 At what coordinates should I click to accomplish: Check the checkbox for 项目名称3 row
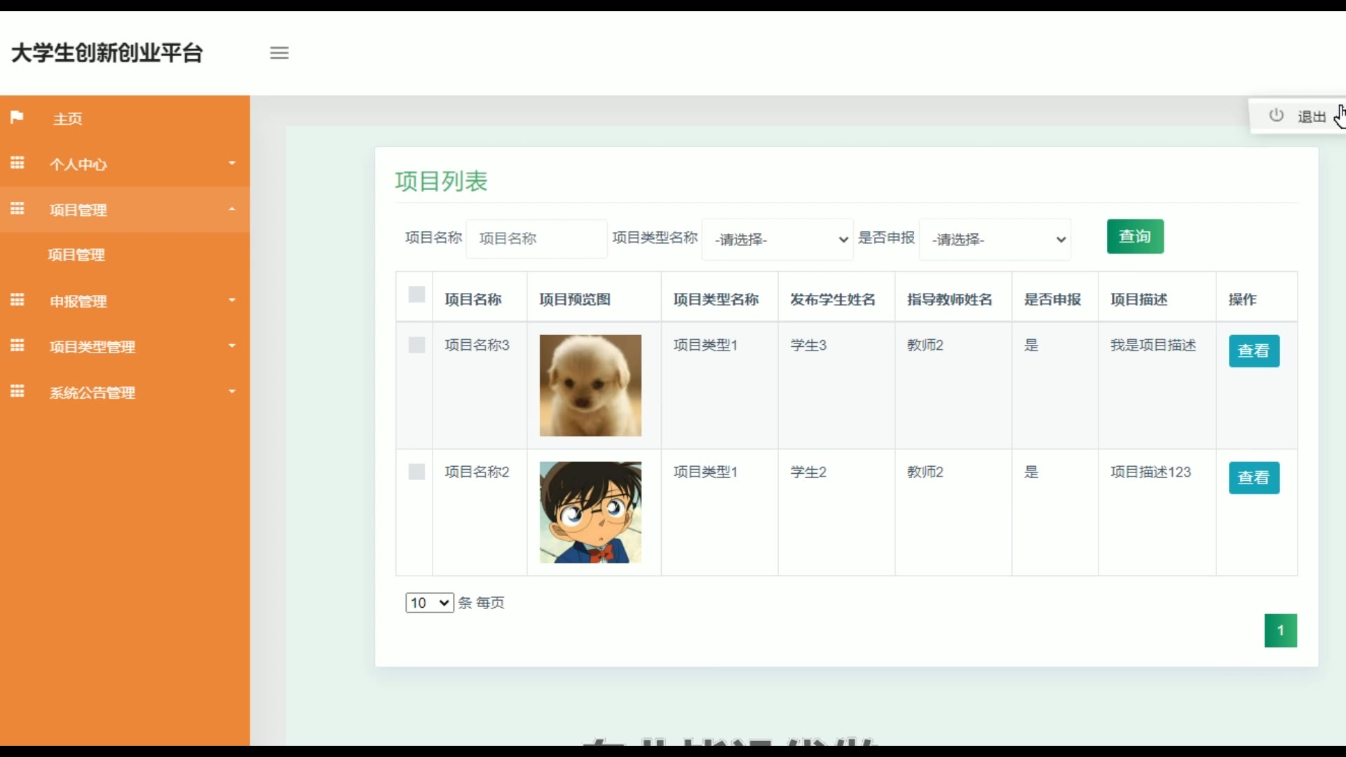(x=416, y=345)
